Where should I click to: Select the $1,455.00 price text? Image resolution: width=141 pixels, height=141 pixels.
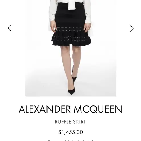tap(71, 132)
